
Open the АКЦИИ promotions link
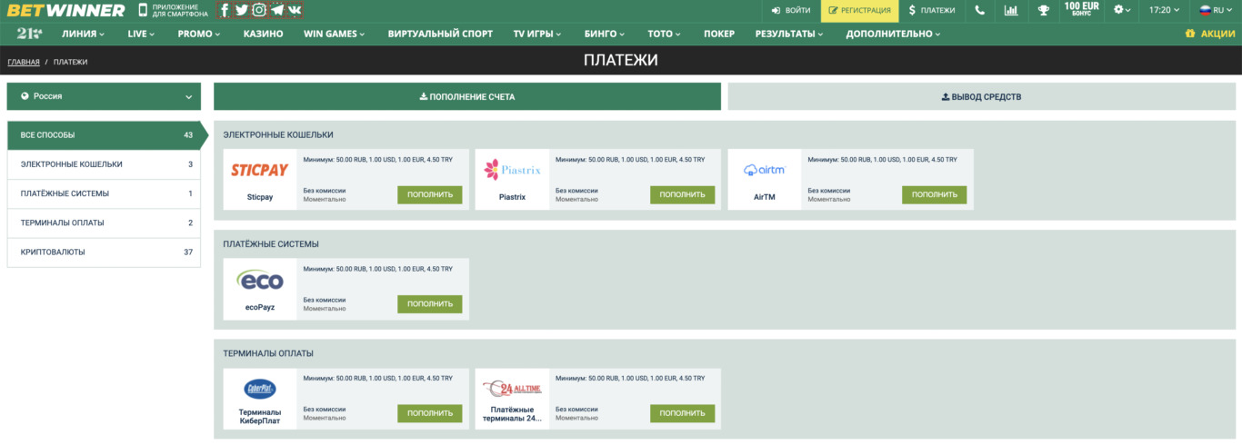click(1210, 34)
